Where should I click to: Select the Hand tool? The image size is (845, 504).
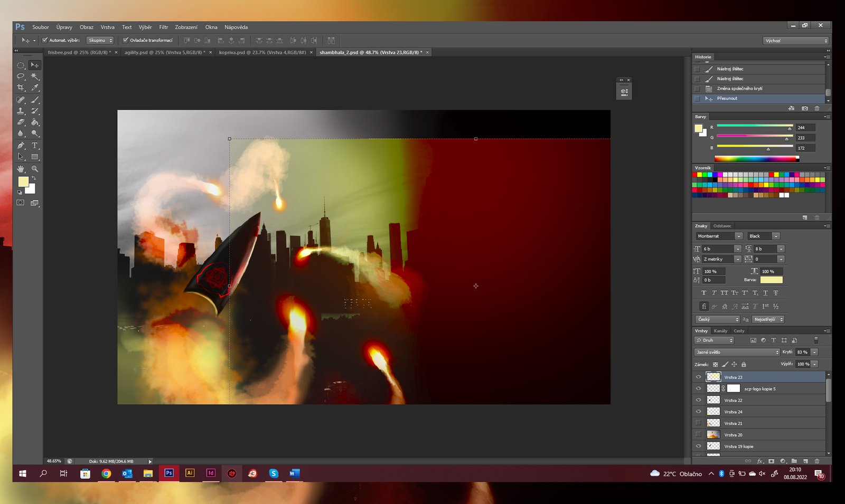pyautogui.click(x=21, y=169)
